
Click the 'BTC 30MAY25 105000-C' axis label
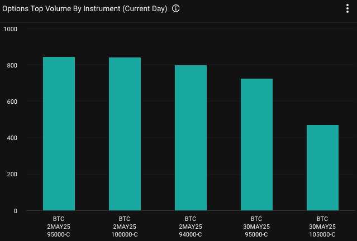click(322, 226)
